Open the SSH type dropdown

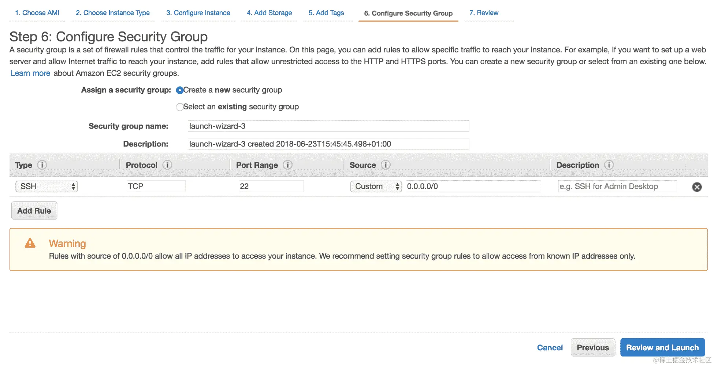click(x=47, y=186)
